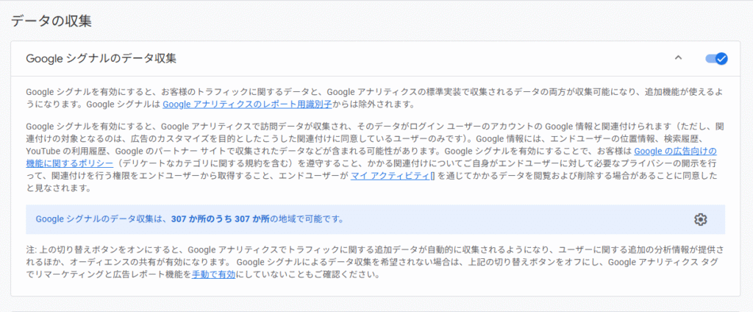Screen dimensions: 753x312
Task: Toggle the Google シグナル data collection switch
Action: [715, 58]
